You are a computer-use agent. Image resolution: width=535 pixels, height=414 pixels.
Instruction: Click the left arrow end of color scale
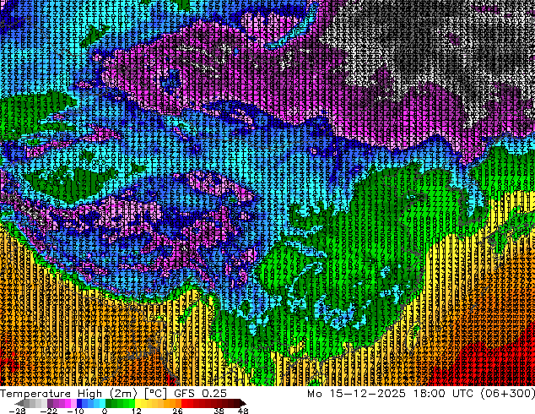(x=19, y=403)
